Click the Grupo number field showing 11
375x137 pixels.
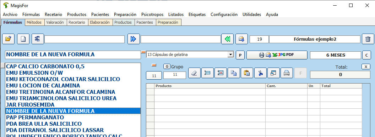[175, 75]
